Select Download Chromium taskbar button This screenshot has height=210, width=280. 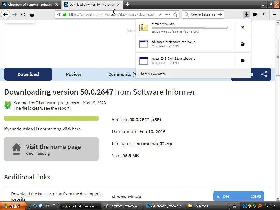[x=80, y=206]
